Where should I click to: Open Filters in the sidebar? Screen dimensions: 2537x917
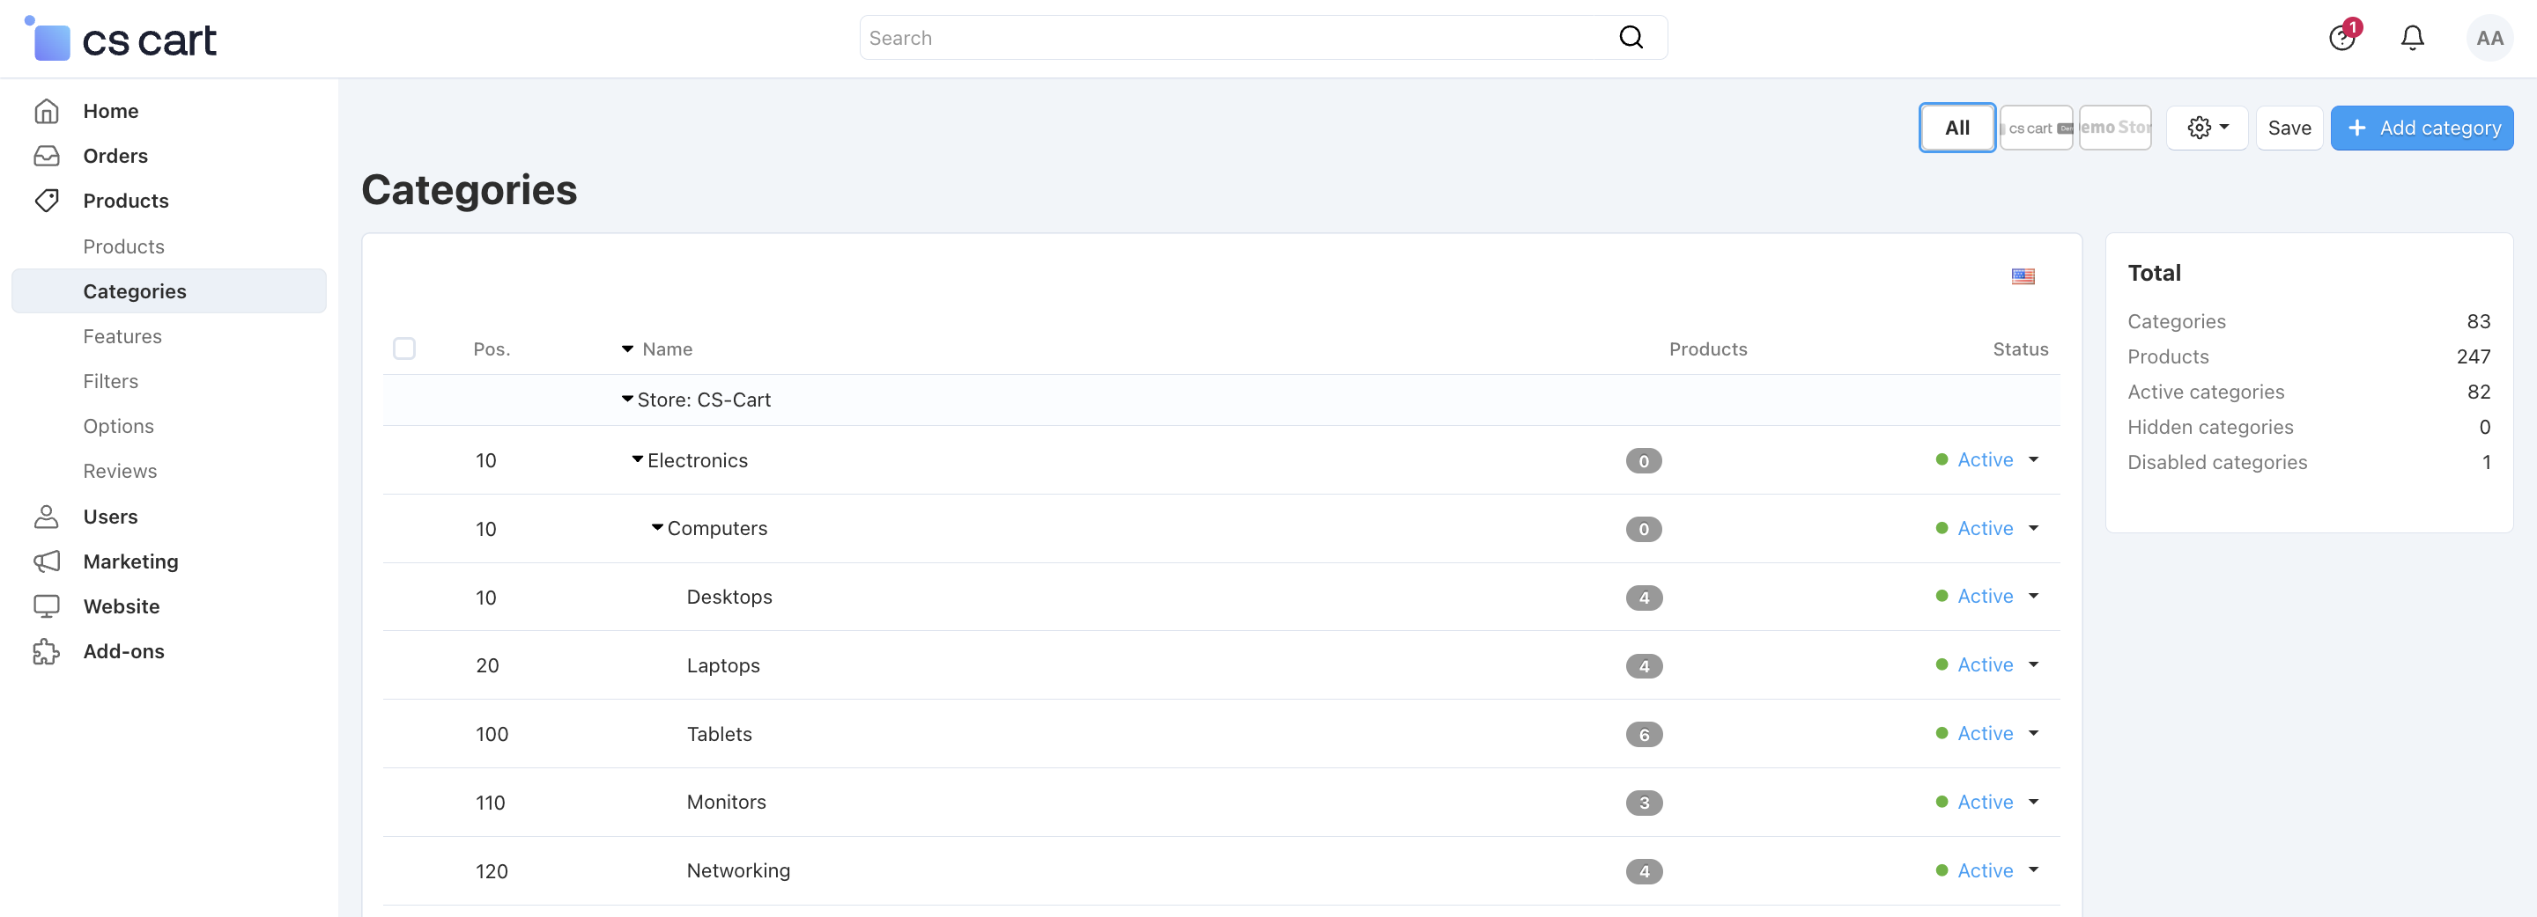point(110,382)
